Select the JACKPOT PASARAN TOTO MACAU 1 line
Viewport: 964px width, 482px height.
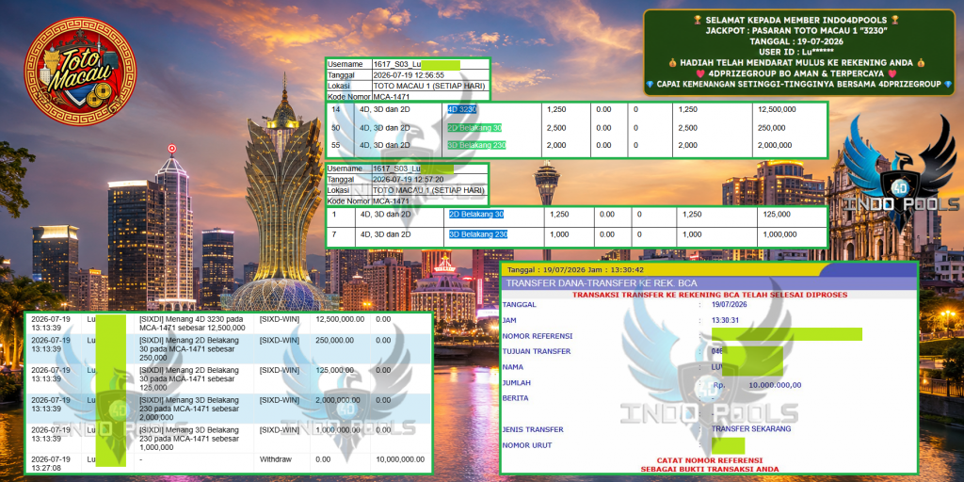pyautogui.click(x=796, y=31)
